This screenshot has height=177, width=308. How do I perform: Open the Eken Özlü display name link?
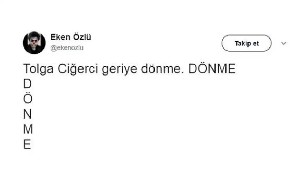pos(70,37)
